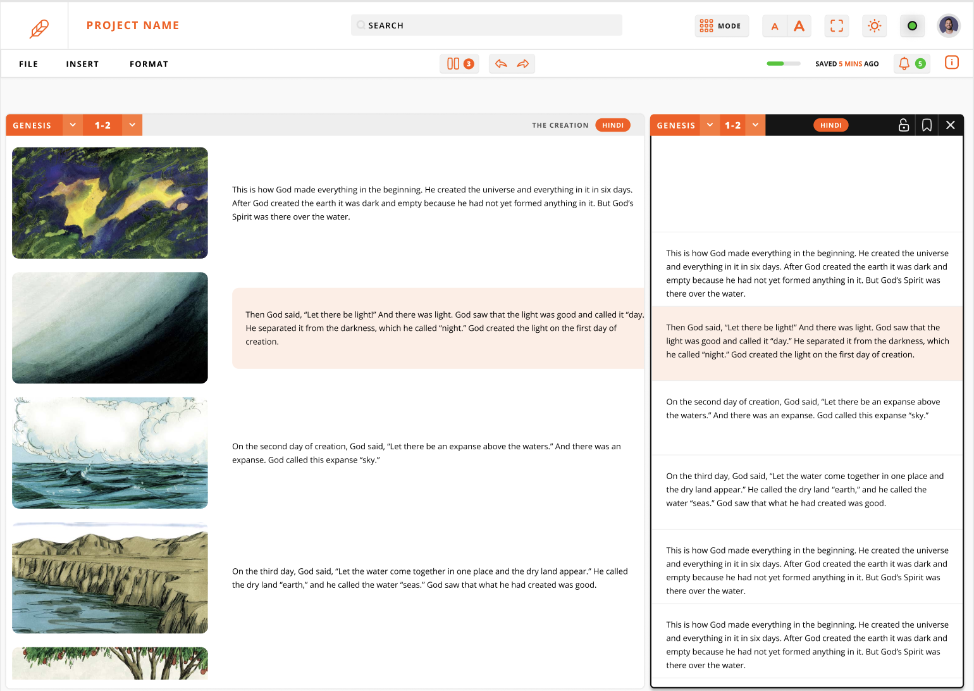Open the split columns layout icon

[453, 64]
